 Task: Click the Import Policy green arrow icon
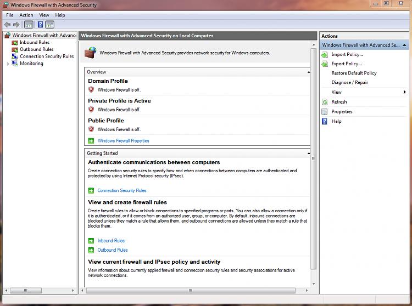pos(325,54)
